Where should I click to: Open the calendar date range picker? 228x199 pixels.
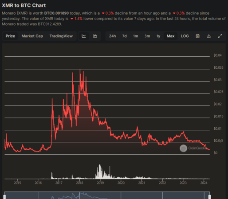point(197,36)
